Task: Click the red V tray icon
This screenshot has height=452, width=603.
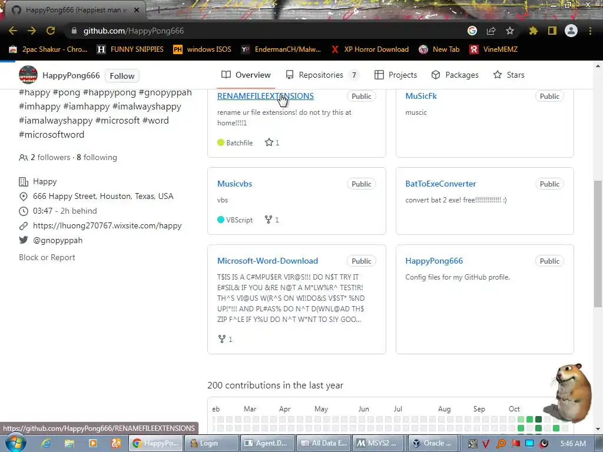Action: (486, 444)
